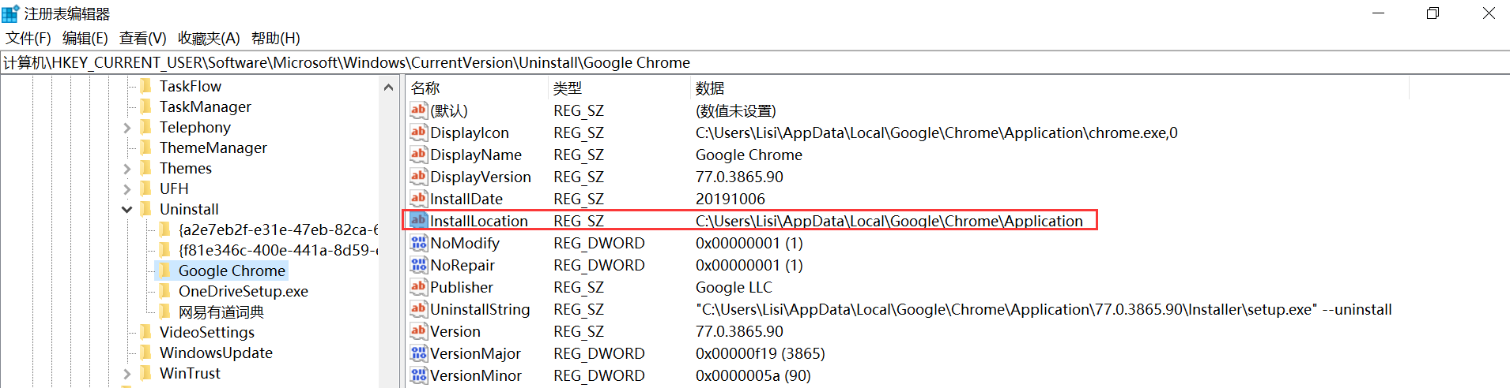Screen dimensions: 1510x388
Task: Click the Telephony folder icon
Action: pos(146,126)
